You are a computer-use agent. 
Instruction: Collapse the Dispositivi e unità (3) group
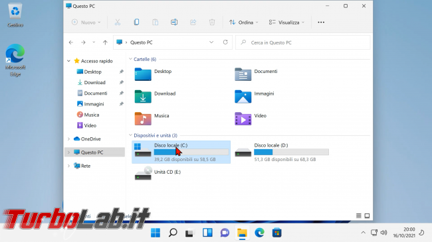(130, 135)
